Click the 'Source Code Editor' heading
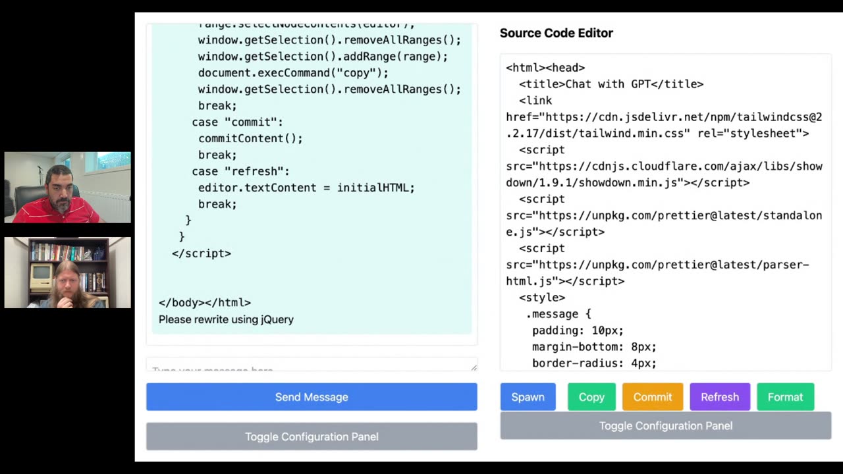843x474 pixels. pyautogui.click(x=557, y=33)
